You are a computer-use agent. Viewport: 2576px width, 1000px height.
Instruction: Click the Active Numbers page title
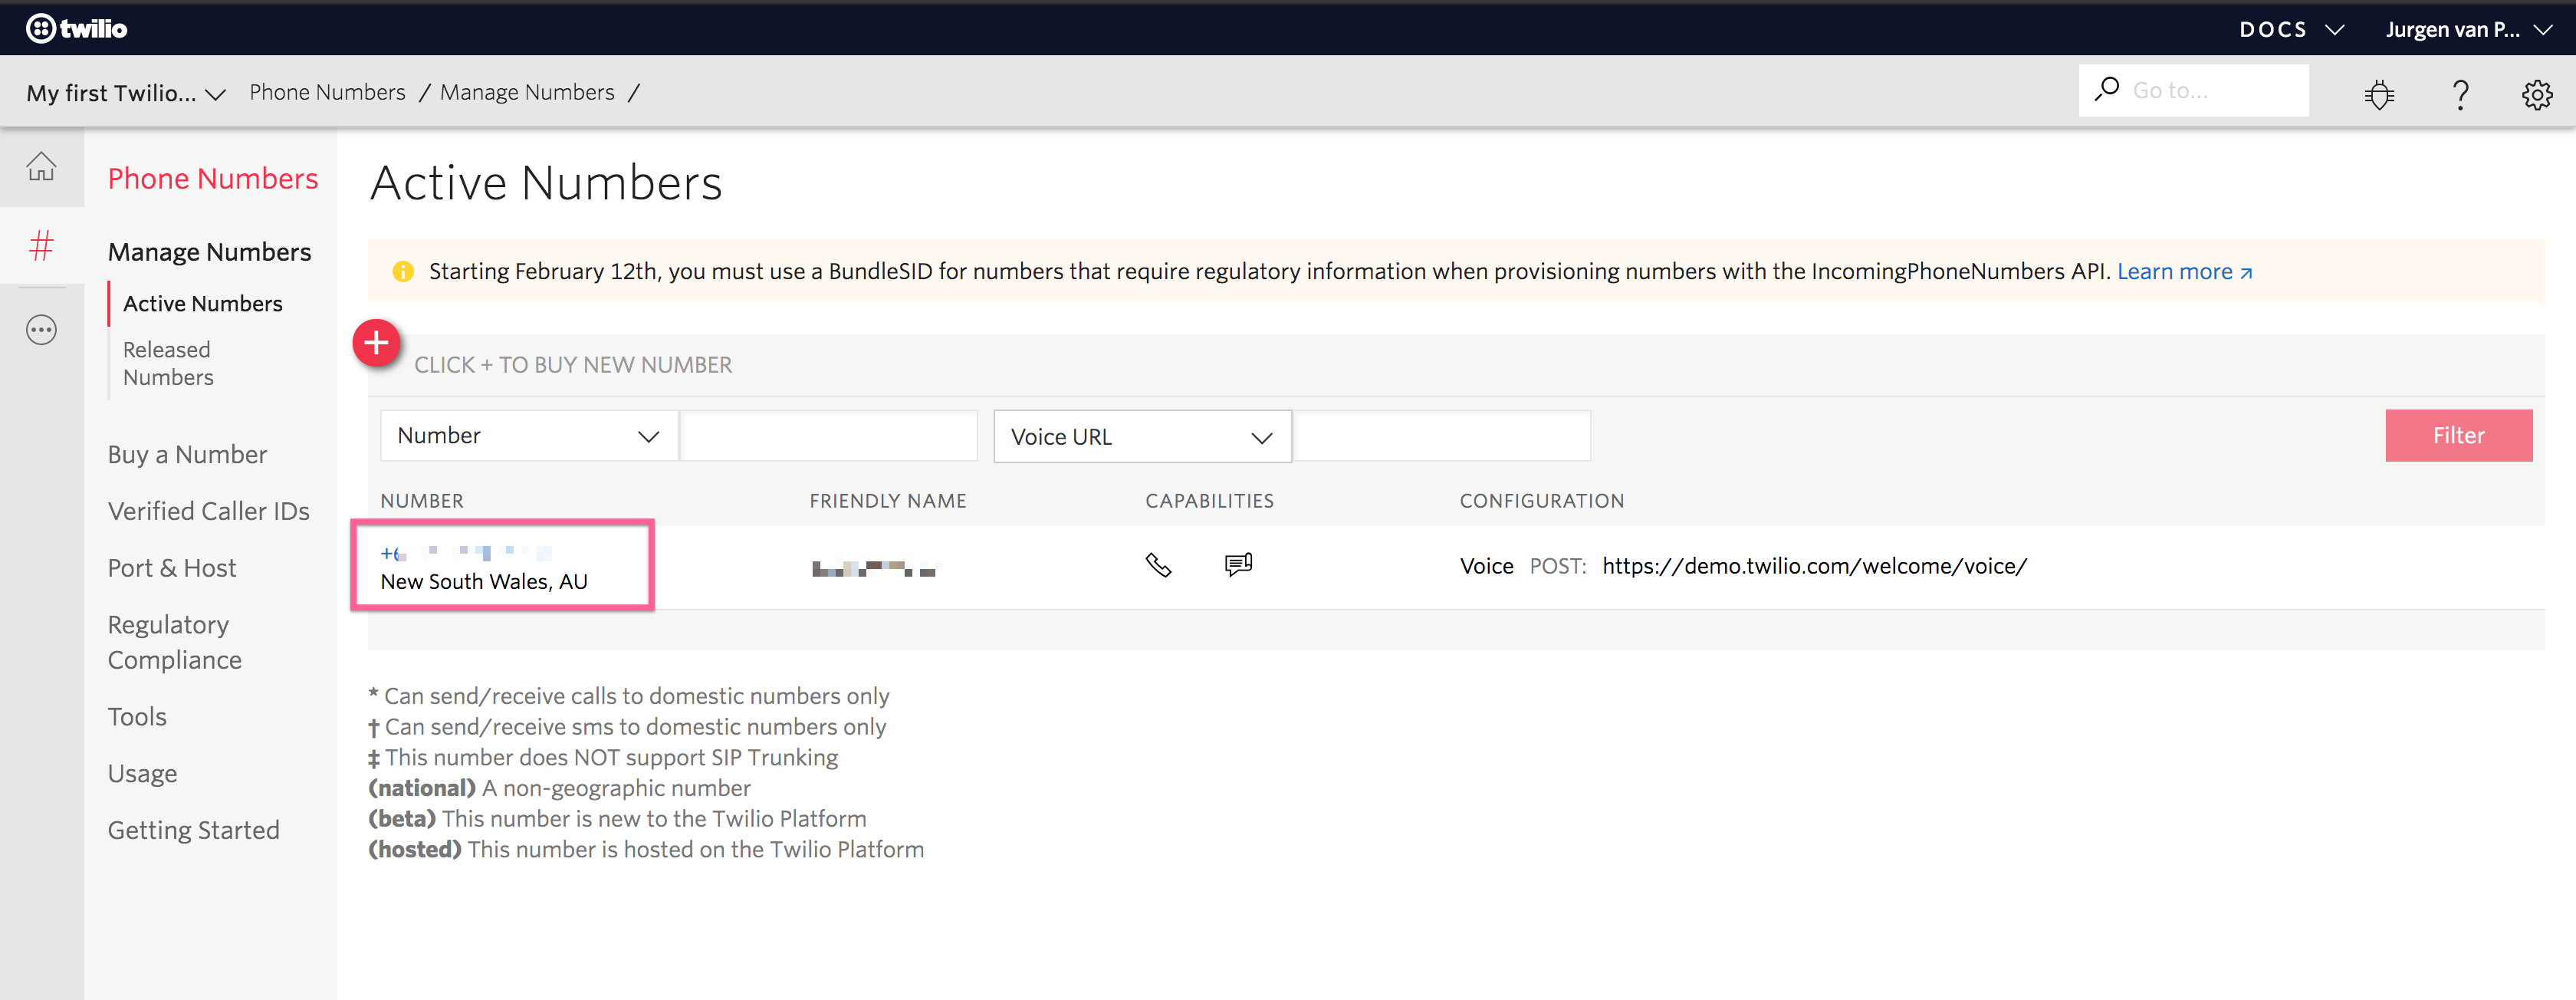click(x=546, y=183)
